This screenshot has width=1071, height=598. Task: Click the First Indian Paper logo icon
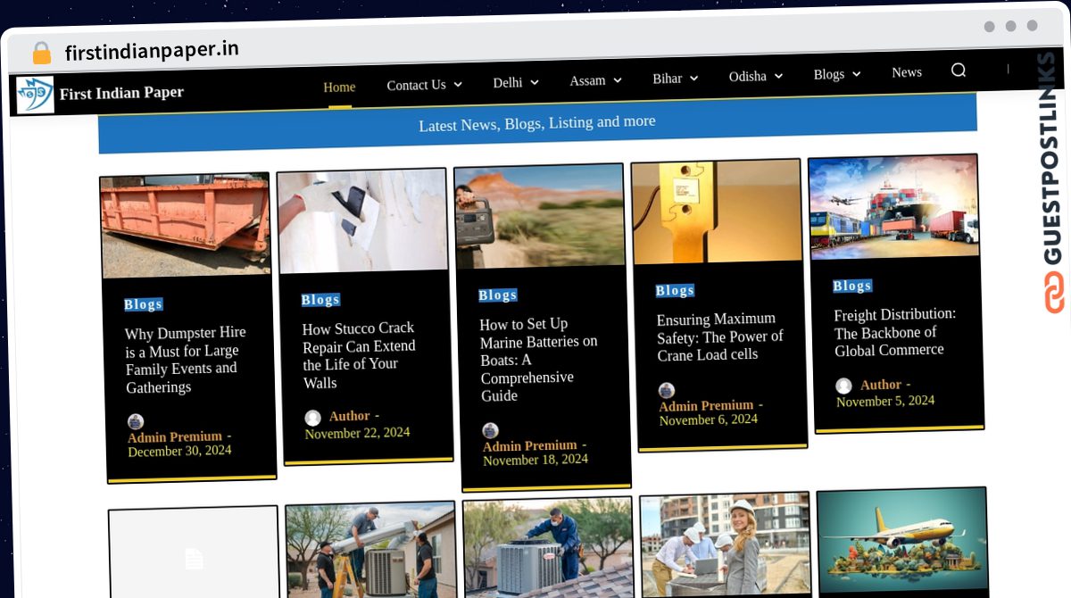(35, 95)
